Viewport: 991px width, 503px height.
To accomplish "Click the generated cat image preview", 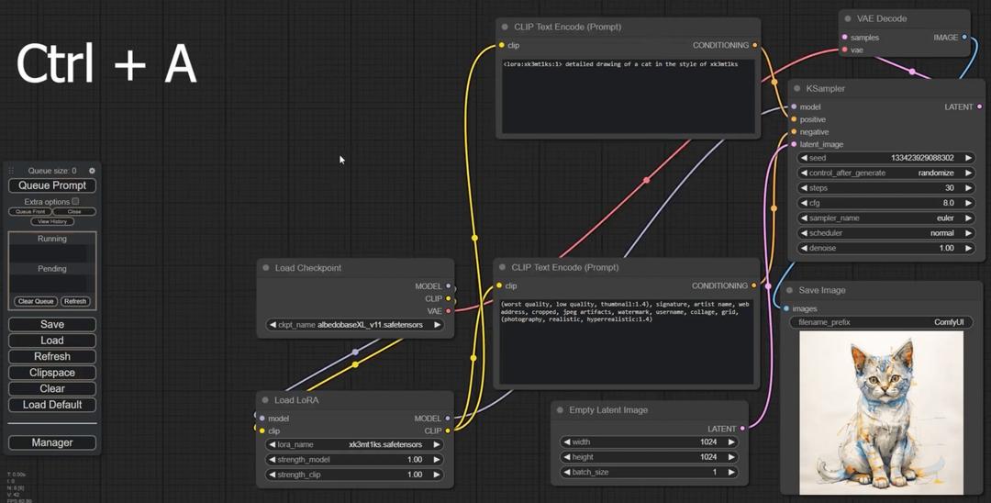I will pyautogui.click(x=881, y=413).
